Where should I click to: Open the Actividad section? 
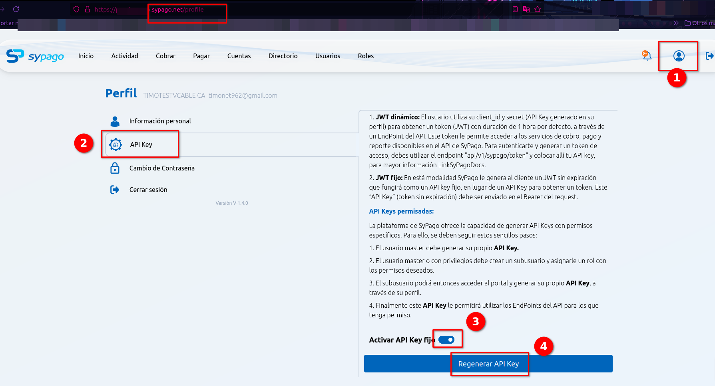pos(125,56)
